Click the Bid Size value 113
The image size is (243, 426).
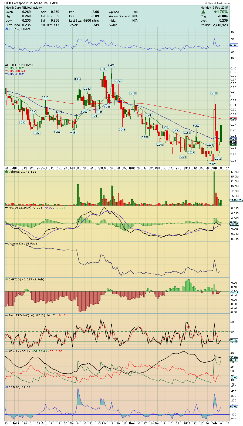pyautogui.click(x=56, y=25)
